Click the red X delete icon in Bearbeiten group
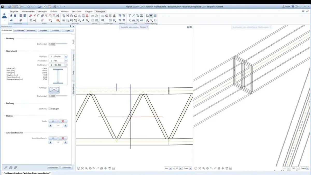Viewport: 311px width, 175px height. (87, 16)
